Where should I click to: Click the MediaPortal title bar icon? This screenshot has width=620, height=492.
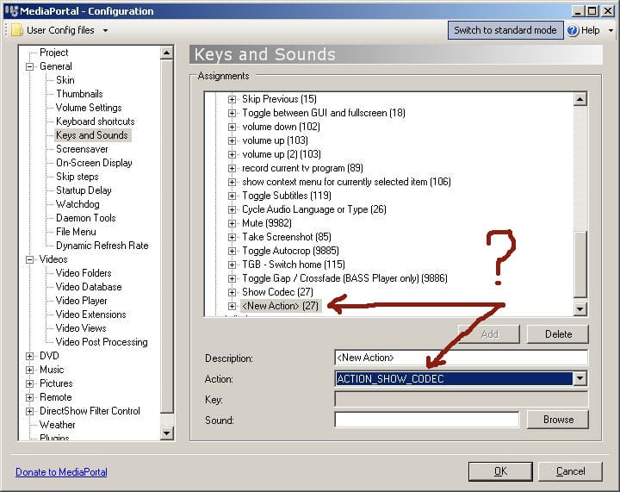11,11
